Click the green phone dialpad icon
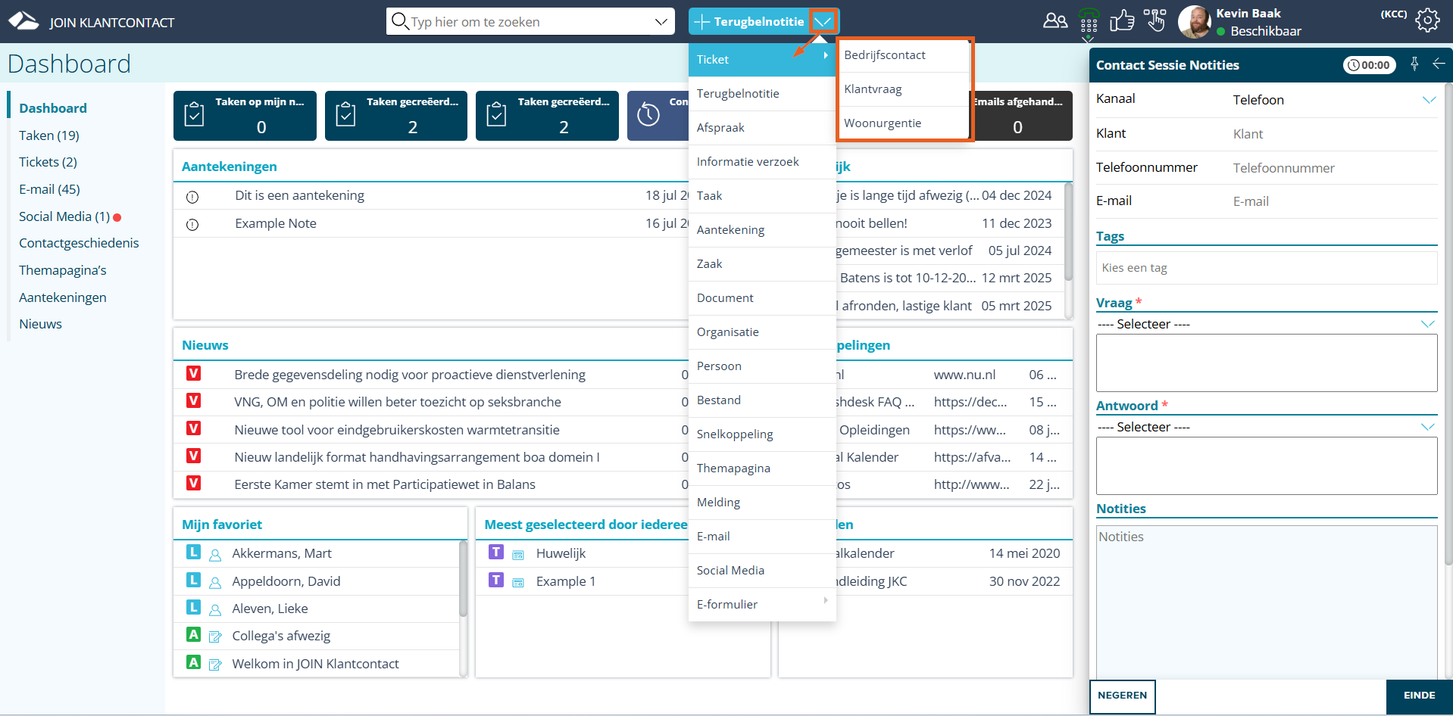Screen dimensions: 1453x716 (1089, 21)
